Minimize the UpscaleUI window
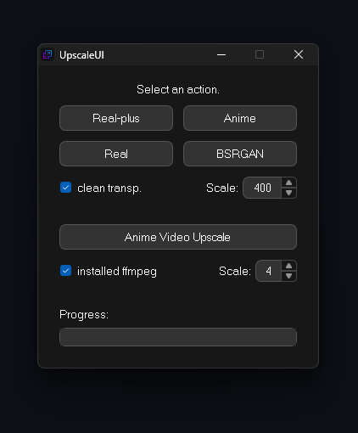The width and height of the screenshot is (358, 433). tap(221, 54)
